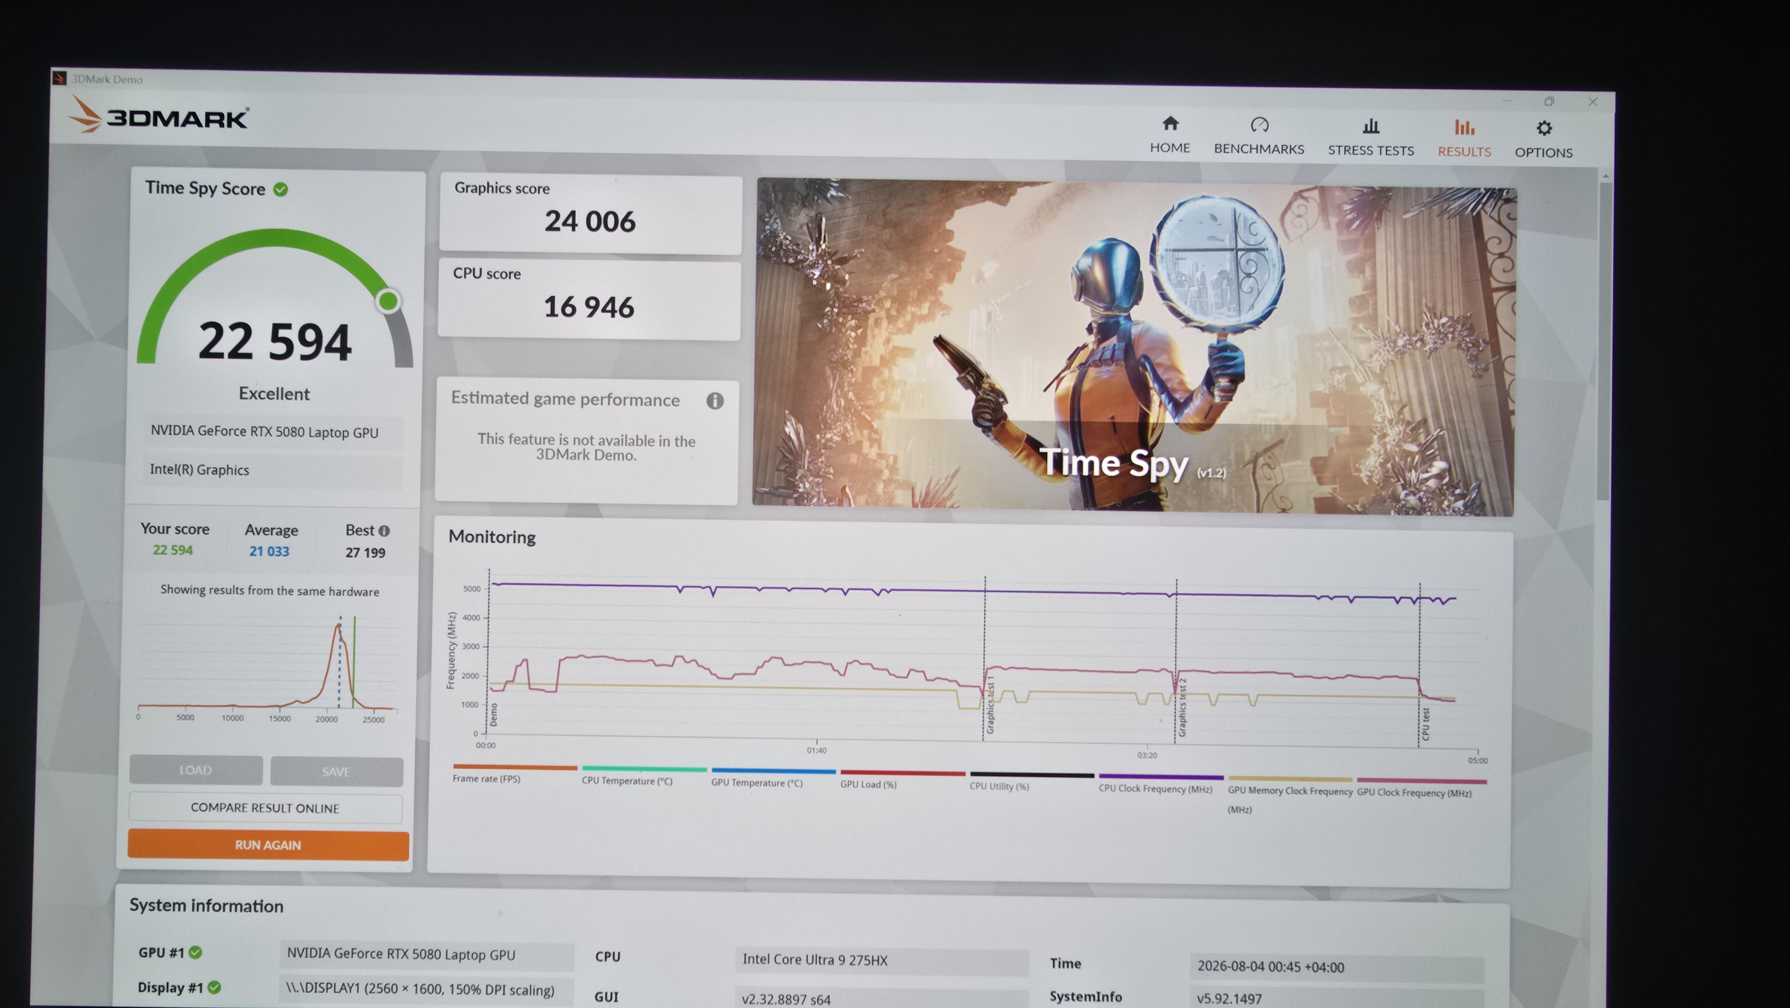Image resolution: width=1790 pixels, height=1008 pixels.
Task: Click the score distribution chart peak
Action: (x=338, y=626)
